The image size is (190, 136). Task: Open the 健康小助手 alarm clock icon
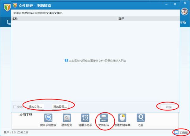click(x=85, y=118)
